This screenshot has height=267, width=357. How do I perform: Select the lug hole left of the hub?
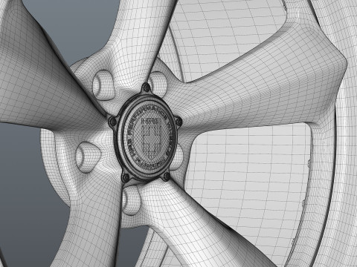[88, 157]
